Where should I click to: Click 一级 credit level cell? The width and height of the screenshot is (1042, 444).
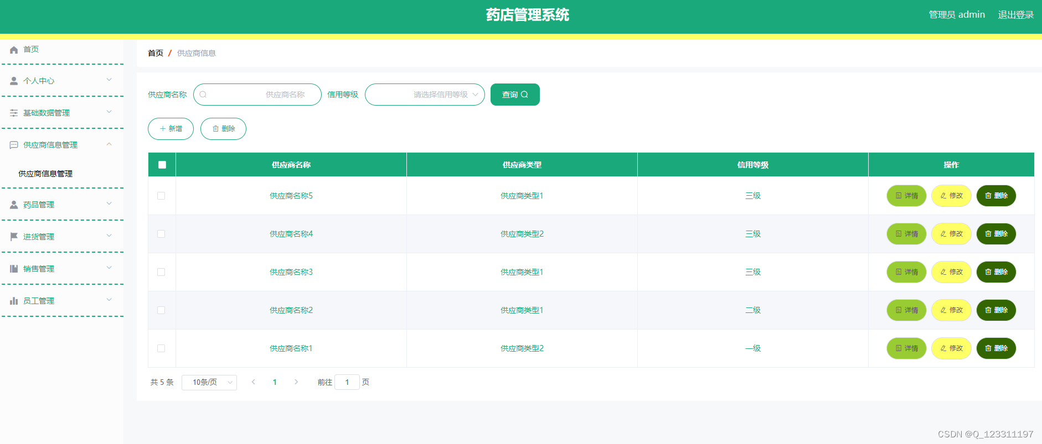(x=753, y=348)
